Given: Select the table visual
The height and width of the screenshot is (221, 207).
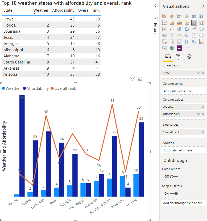Looking at the screenshot, I should coord(172,42).
